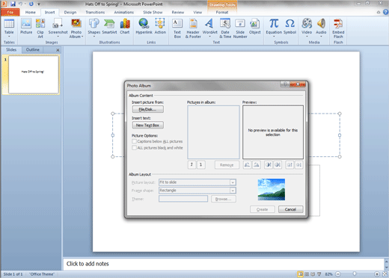Click Embed Flash icon
The height and width of the screenshot is (278, 389).
(338, 24)
